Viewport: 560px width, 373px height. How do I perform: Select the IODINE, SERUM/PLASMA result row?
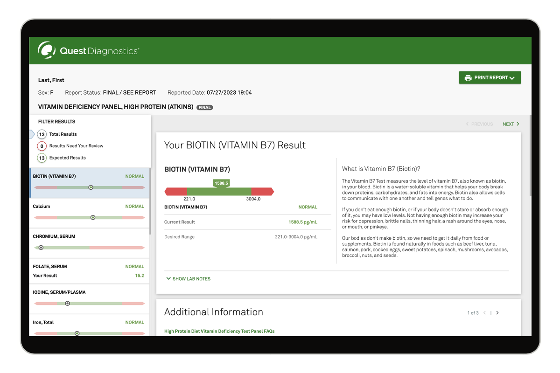[90, 299]
